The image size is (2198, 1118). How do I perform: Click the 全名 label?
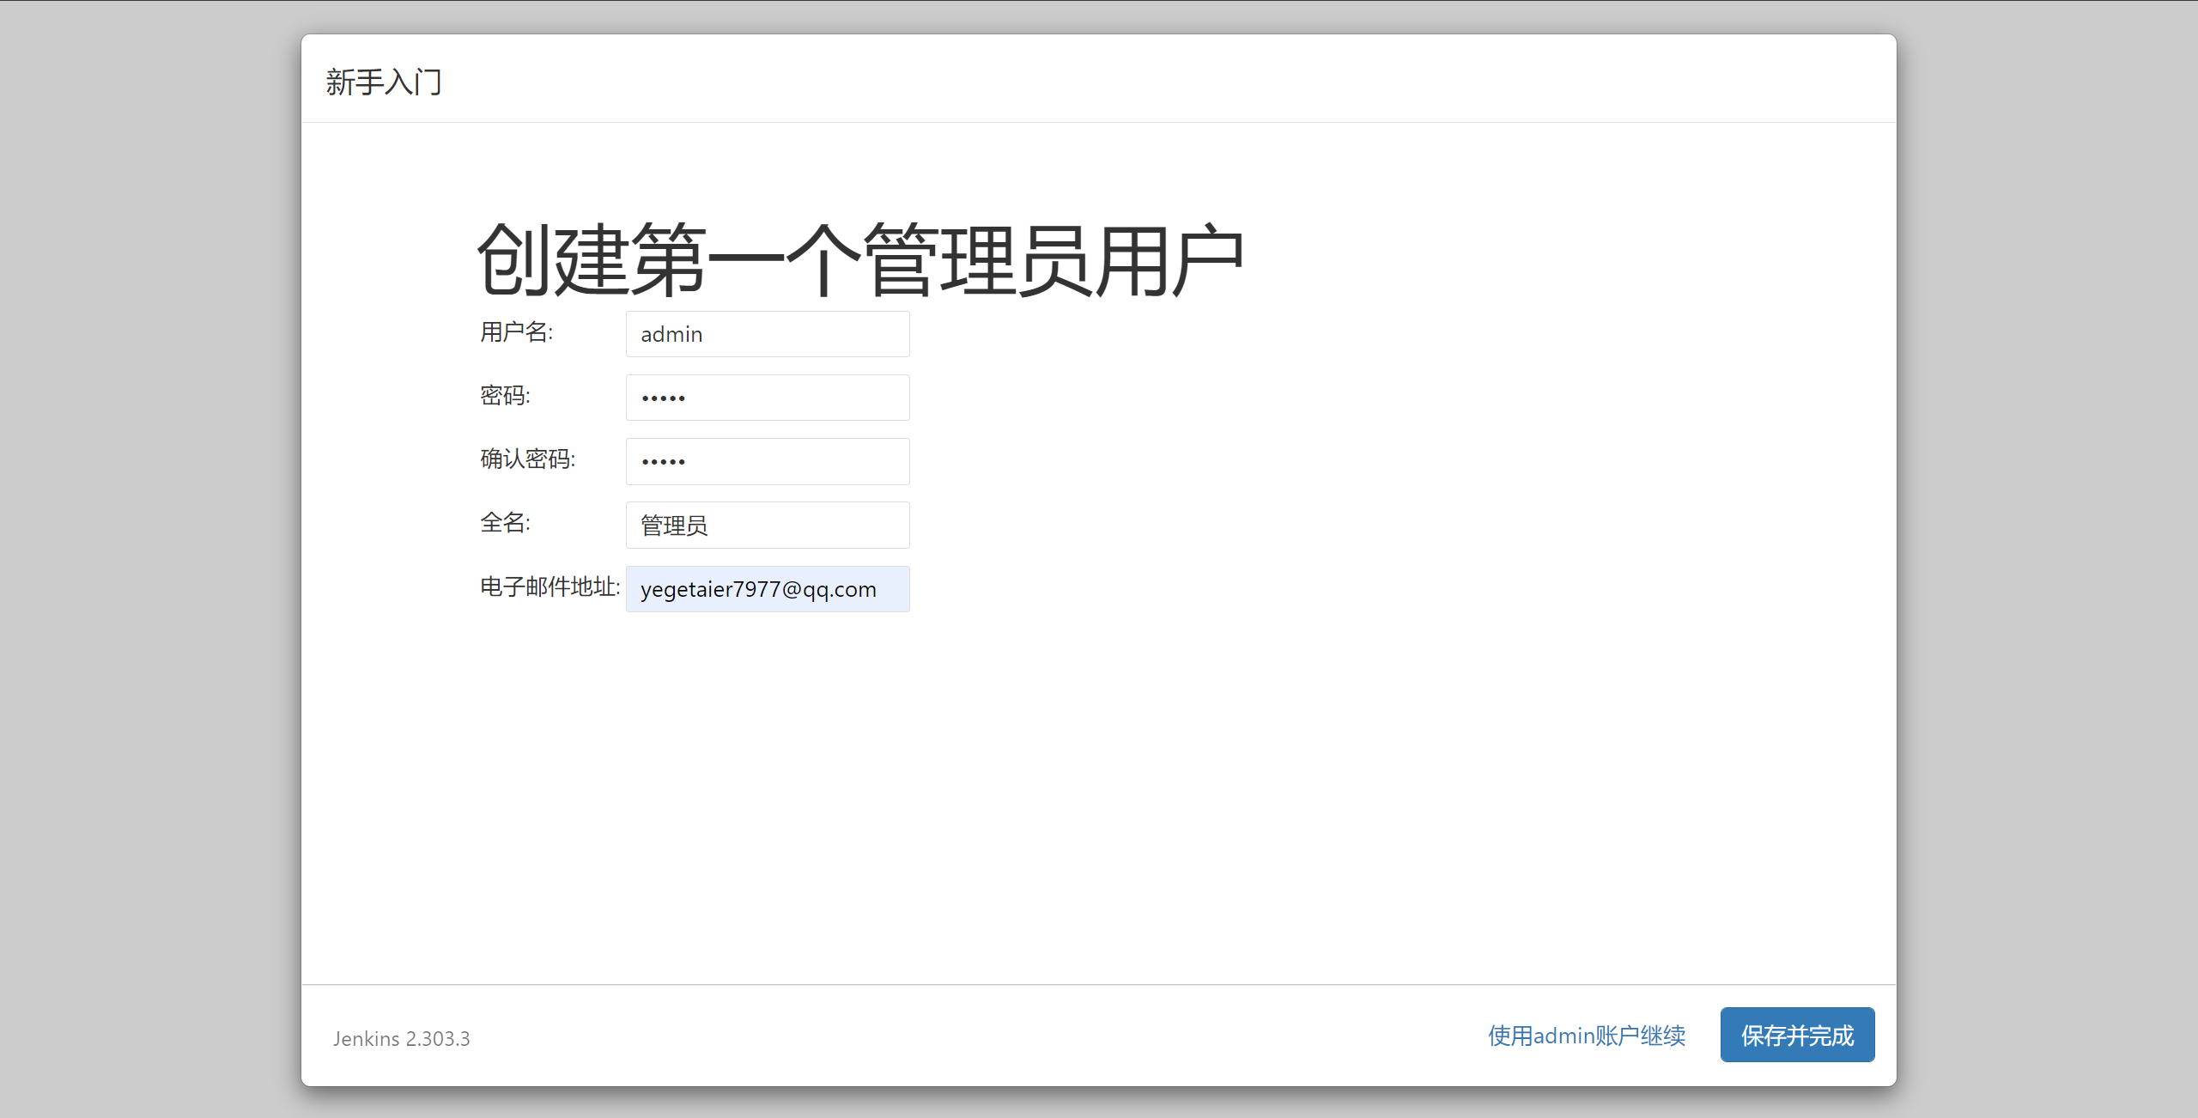pyautogui.click(x=505, y=523)
